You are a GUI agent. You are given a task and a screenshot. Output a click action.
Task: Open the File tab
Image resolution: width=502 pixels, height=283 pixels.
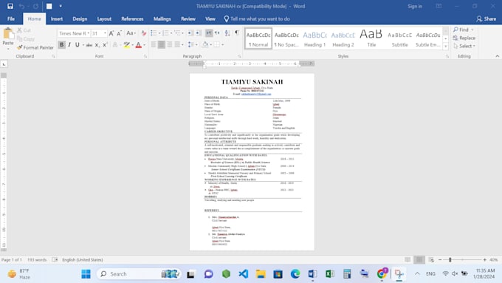click(x=11, y=19)
